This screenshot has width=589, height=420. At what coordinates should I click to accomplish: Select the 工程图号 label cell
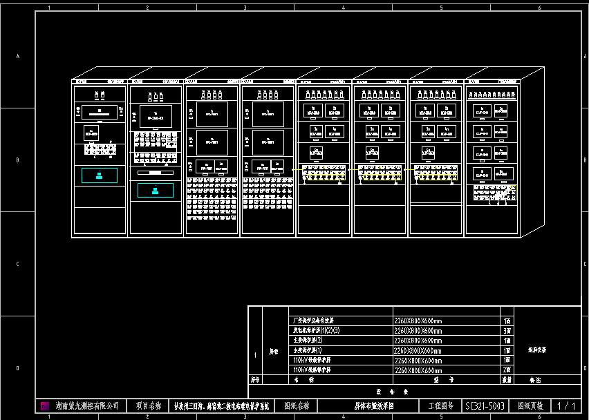442,406
